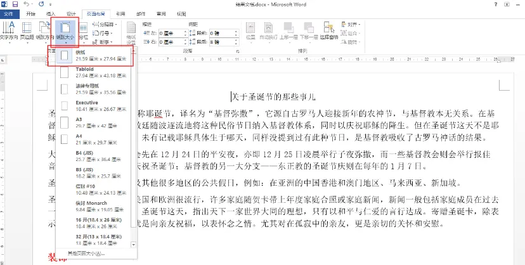Decrease 段后 spacing with down arrow

tap(236, 44)
